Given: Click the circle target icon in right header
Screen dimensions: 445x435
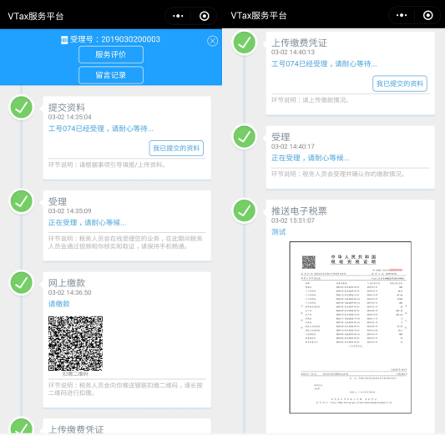Looking at the screenshot, I should click(427, 15).
